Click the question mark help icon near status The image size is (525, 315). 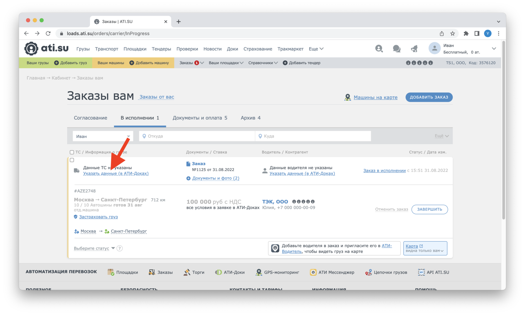pyautogui.click(x=119, y=249)
